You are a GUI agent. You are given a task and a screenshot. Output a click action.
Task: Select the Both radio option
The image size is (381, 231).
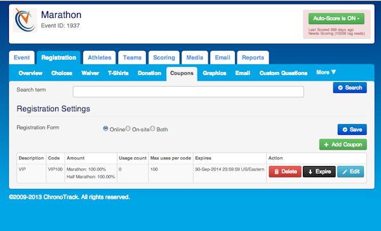point(152,129)
